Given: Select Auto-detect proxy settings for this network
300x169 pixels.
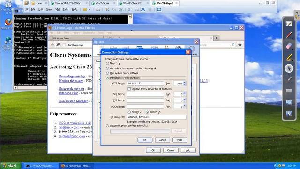Looking at the screenshot, I should pyautogui.click(x=107, y=68).
